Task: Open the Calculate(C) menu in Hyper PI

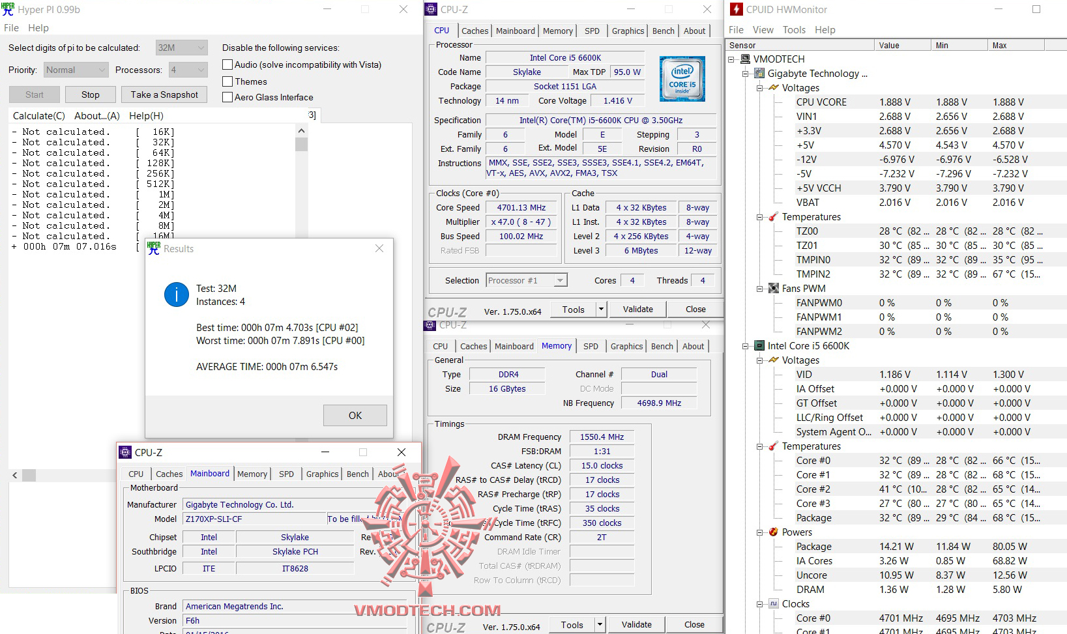Action: pyautogui.click(x=39, y=115)
